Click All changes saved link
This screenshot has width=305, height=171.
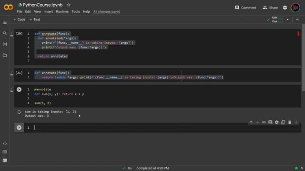(x=107, y=11)
